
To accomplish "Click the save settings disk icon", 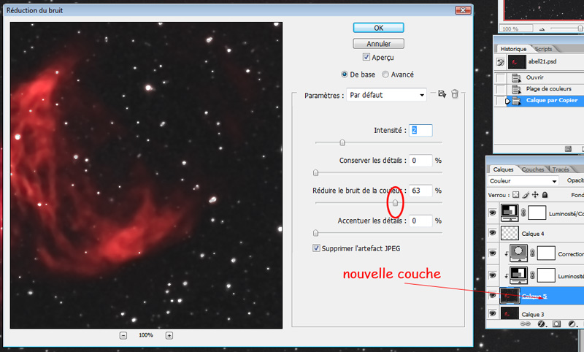I will click(442, 94).
